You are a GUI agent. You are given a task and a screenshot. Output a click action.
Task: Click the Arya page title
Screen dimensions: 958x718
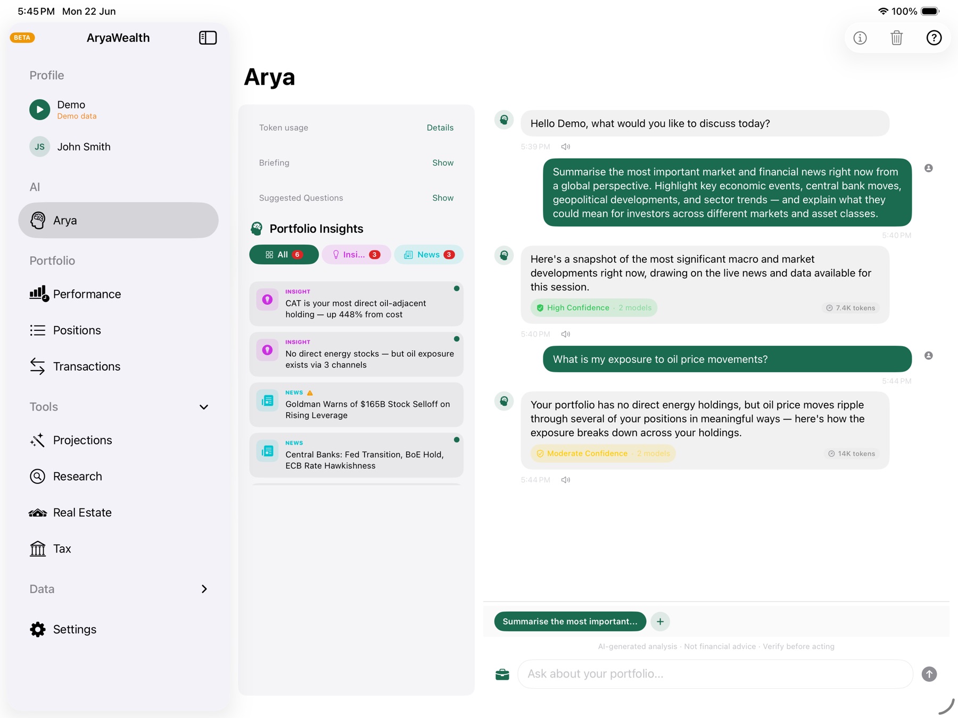click(269, 77)
